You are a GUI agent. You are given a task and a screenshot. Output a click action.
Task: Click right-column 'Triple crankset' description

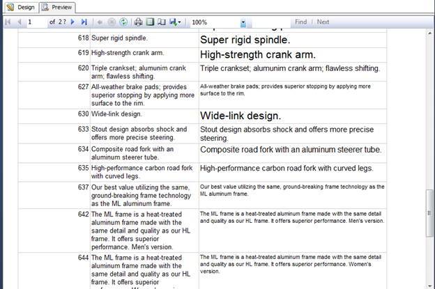(290, 68)
